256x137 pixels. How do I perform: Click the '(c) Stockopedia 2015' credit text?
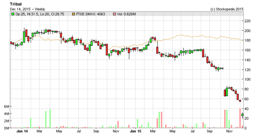pos(227,9)
